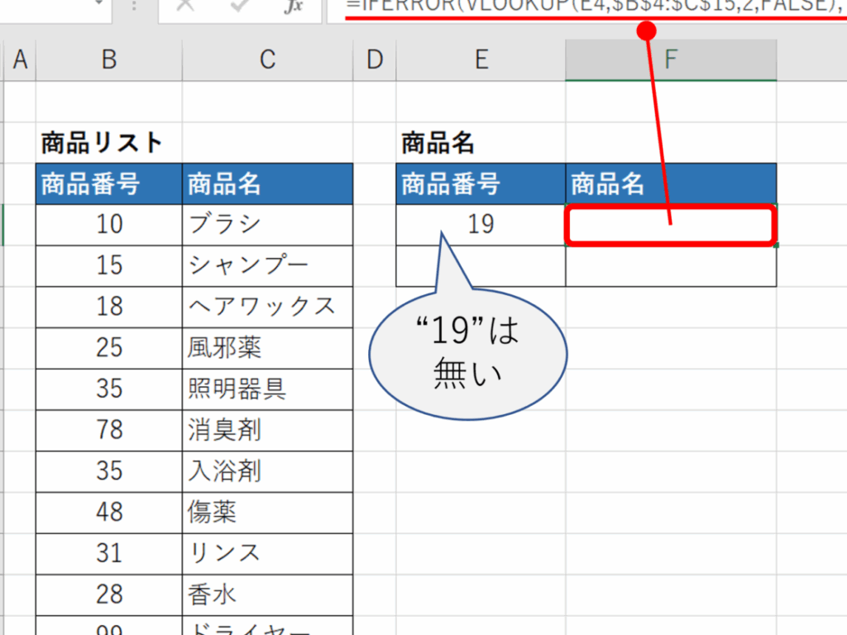847x635 pixels.
Task: Select column C header
Action: (267, 60)
